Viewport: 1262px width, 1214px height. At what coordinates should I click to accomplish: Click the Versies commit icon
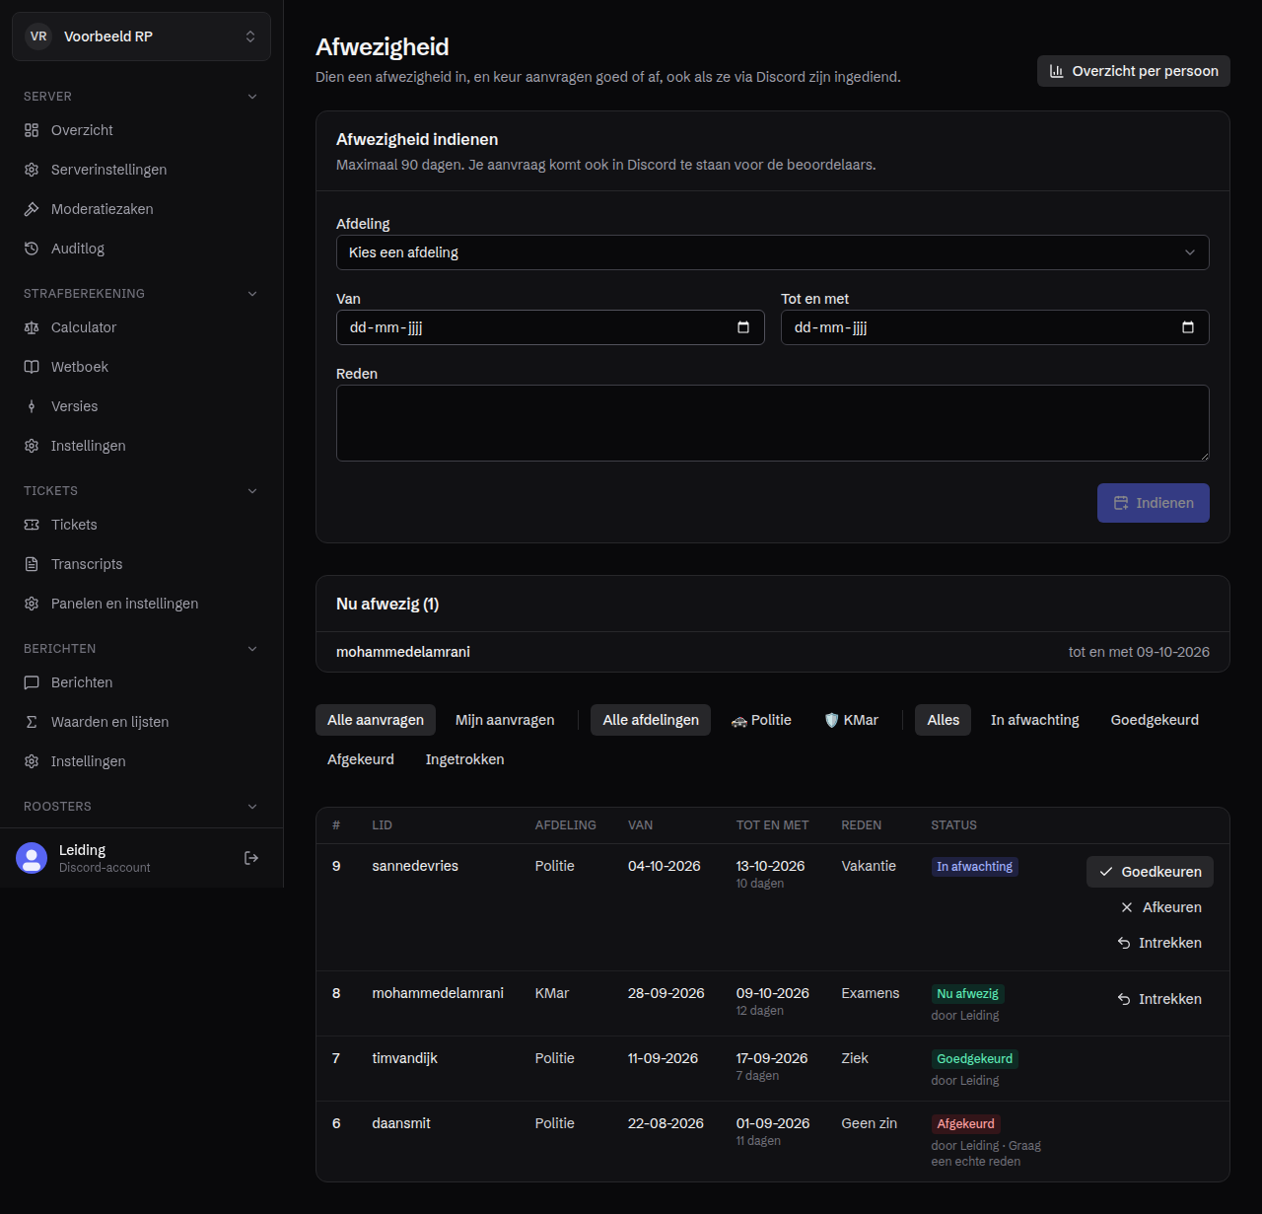pos(32,406)
